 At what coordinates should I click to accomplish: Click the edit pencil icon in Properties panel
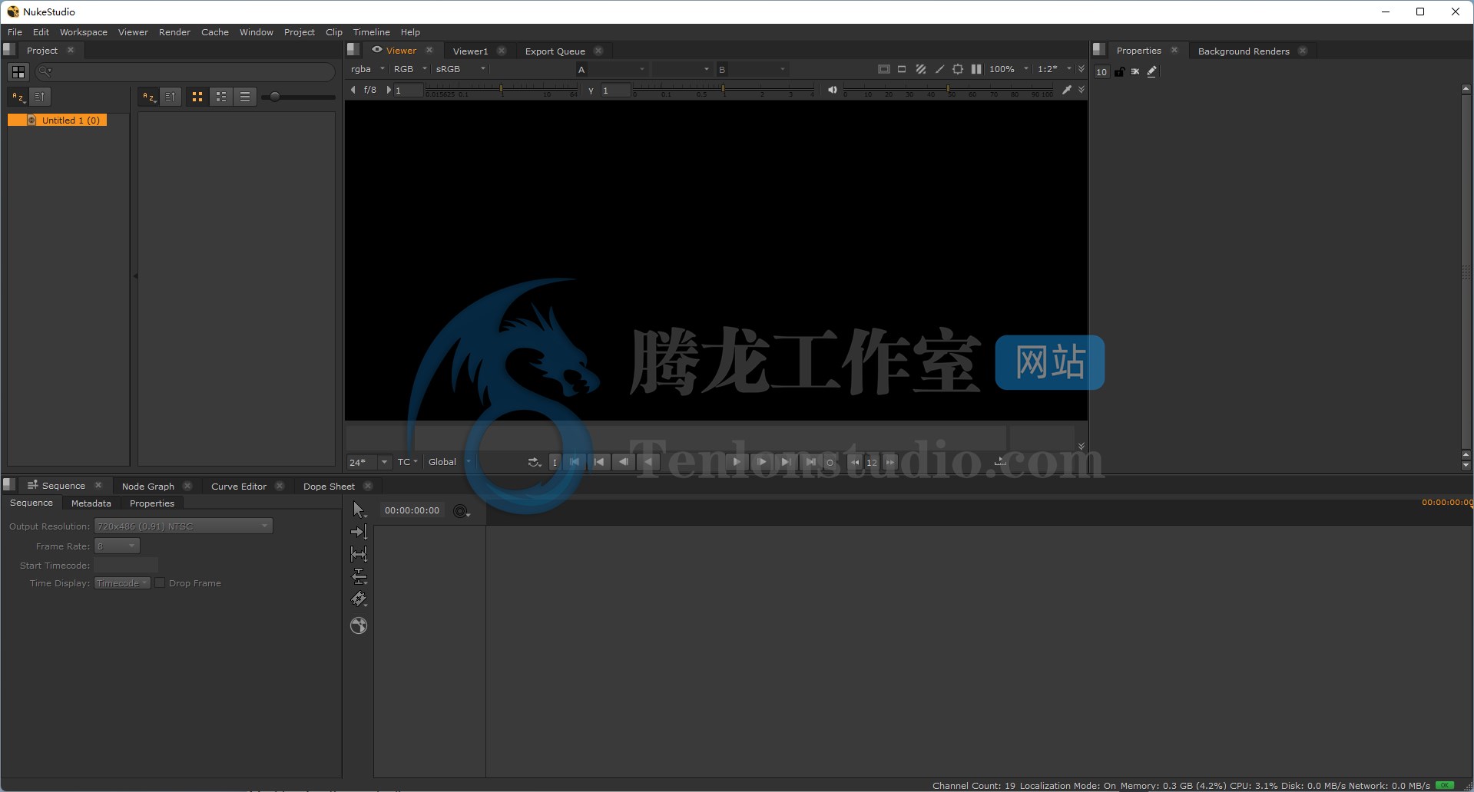point(1151,71)
